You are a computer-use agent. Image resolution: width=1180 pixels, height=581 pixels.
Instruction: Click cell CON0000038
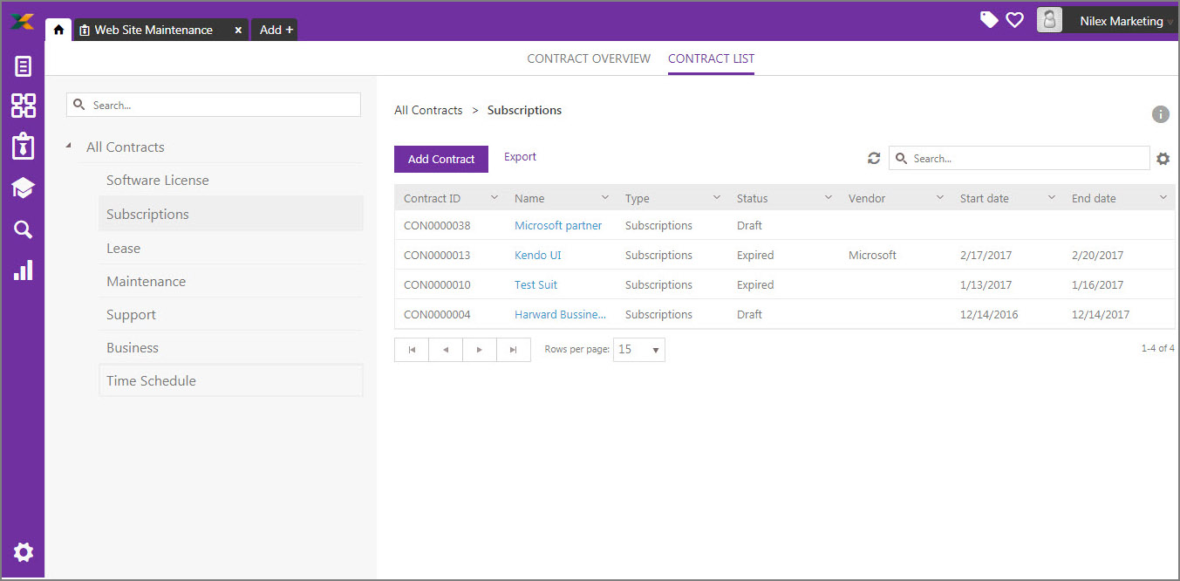(x=437, y=225)
